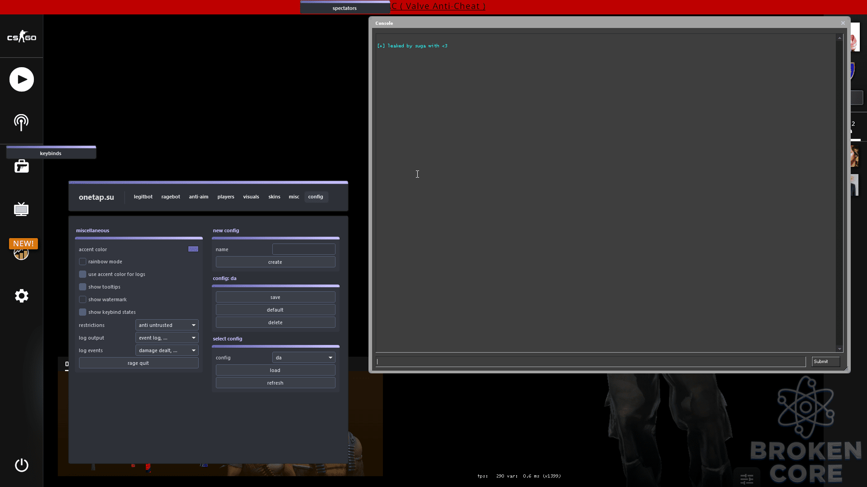Viewport: 867px width, 487px height.
Task: Open the Watch TV icon
Action: [21, 209]
